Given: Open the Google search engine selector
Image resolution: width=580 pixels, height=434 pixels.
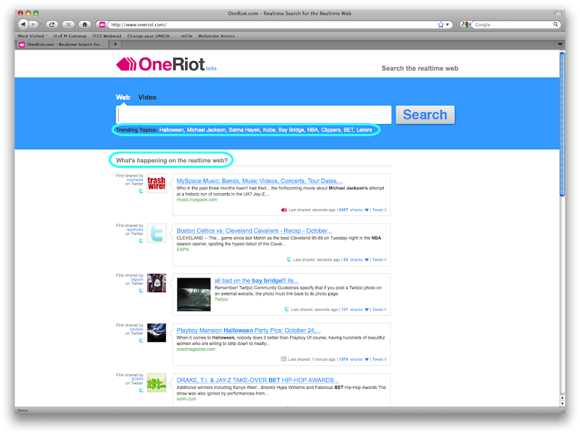Looking at the screenshot, I should point(466,24).
